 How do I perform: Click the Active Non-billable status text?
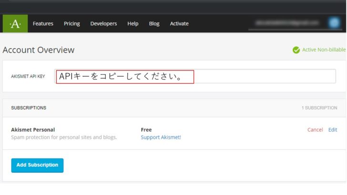click(324, 50)
